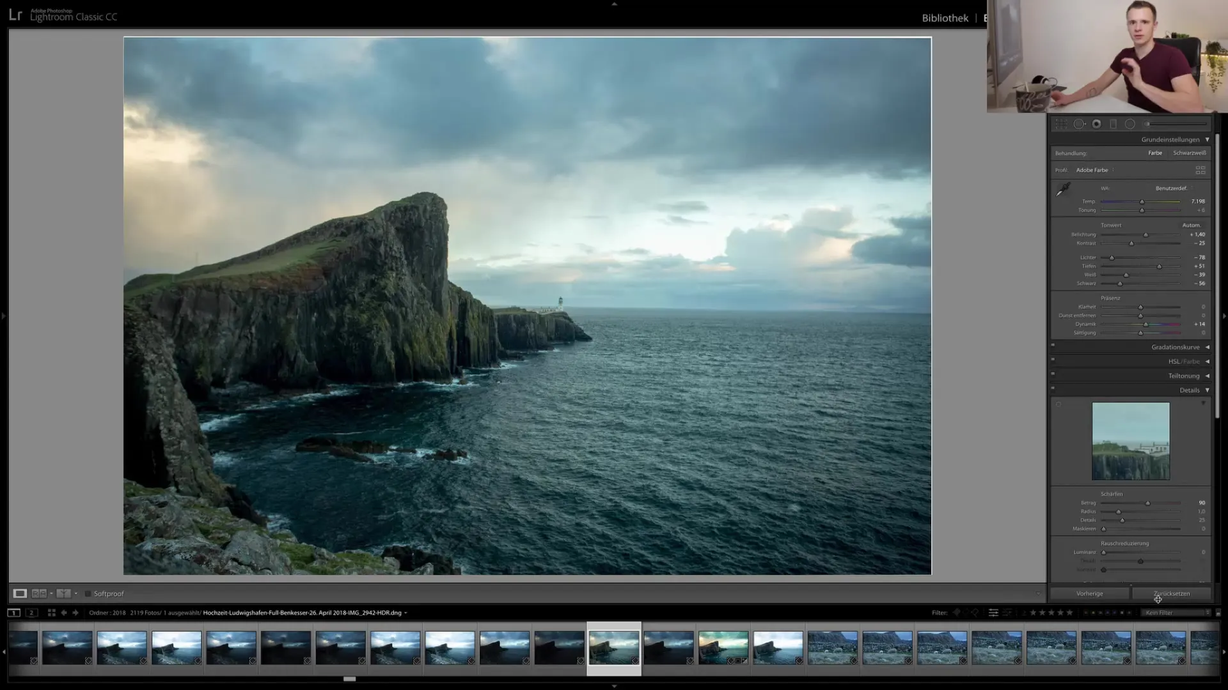
Task: Filter by flagged photos
Action: pyautogui.click(x=957, y=613)
